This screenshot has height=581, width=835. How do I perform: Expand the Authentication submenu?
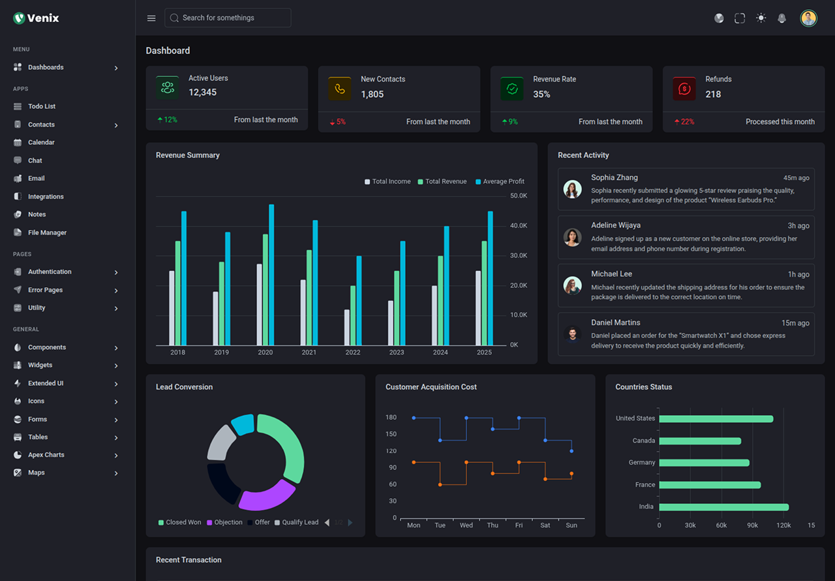point(65,272)
